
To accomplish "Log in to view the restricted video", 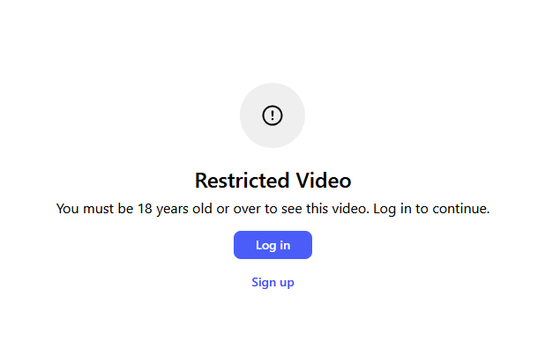I will (272, 245).
